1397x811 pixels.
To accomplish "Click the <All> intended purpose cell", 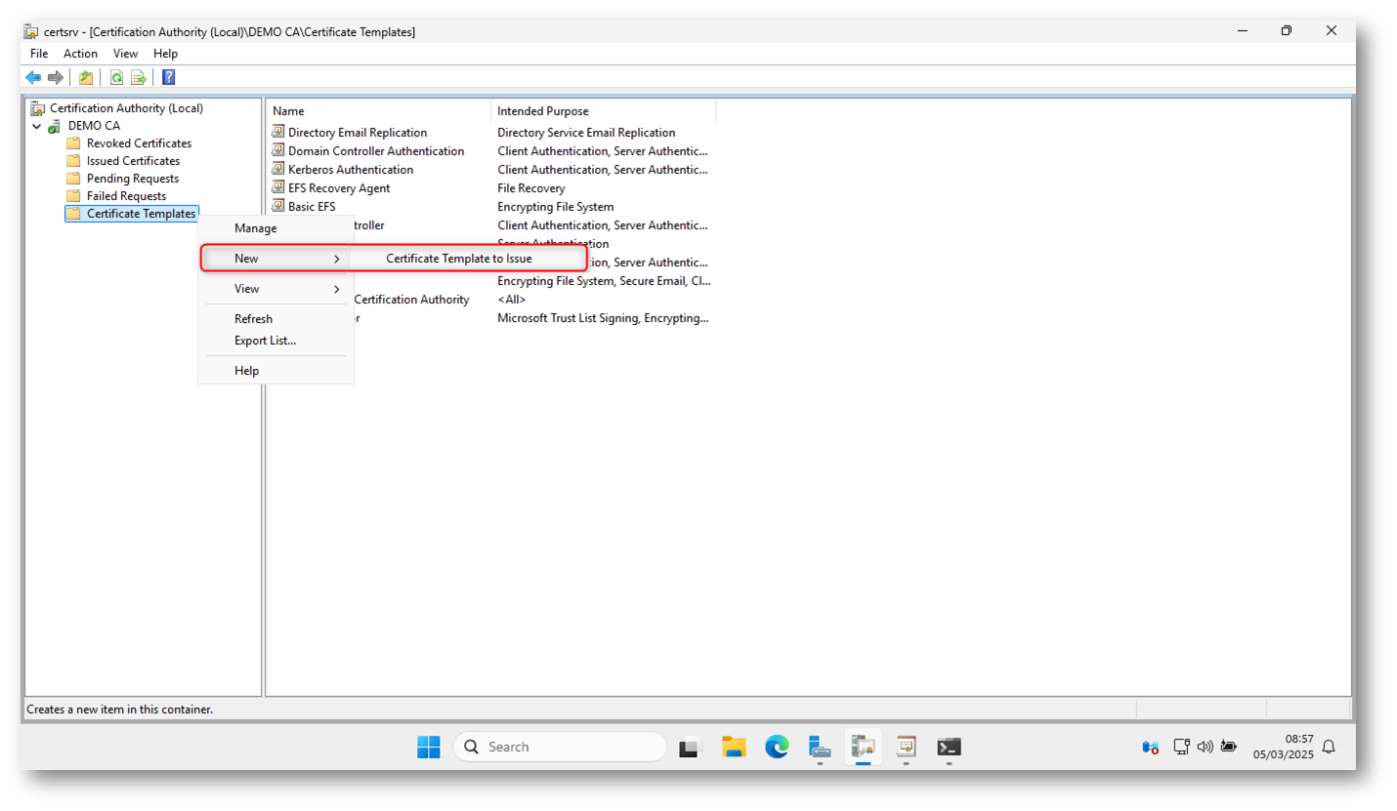I will 512,300.
